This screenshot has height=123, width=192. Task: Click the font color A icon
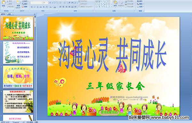[x=55, y=7]
